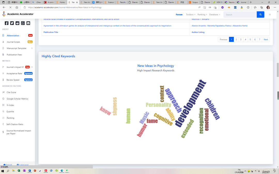Open Quartile sidebar item
The height and width of the screenshot is (174, 279).
point(10,112)
